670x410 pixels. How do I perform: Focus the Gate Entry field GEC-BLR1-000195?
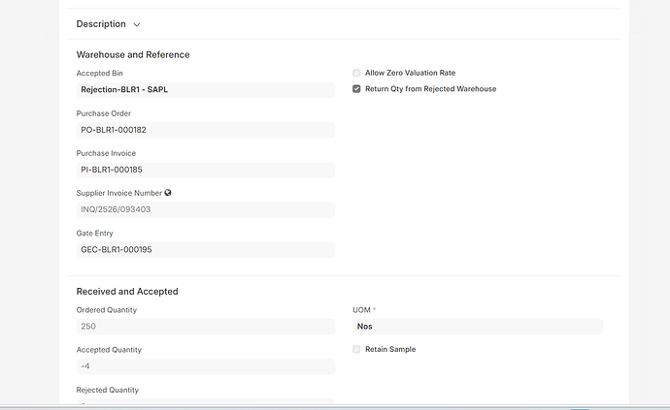click(205, 249)
